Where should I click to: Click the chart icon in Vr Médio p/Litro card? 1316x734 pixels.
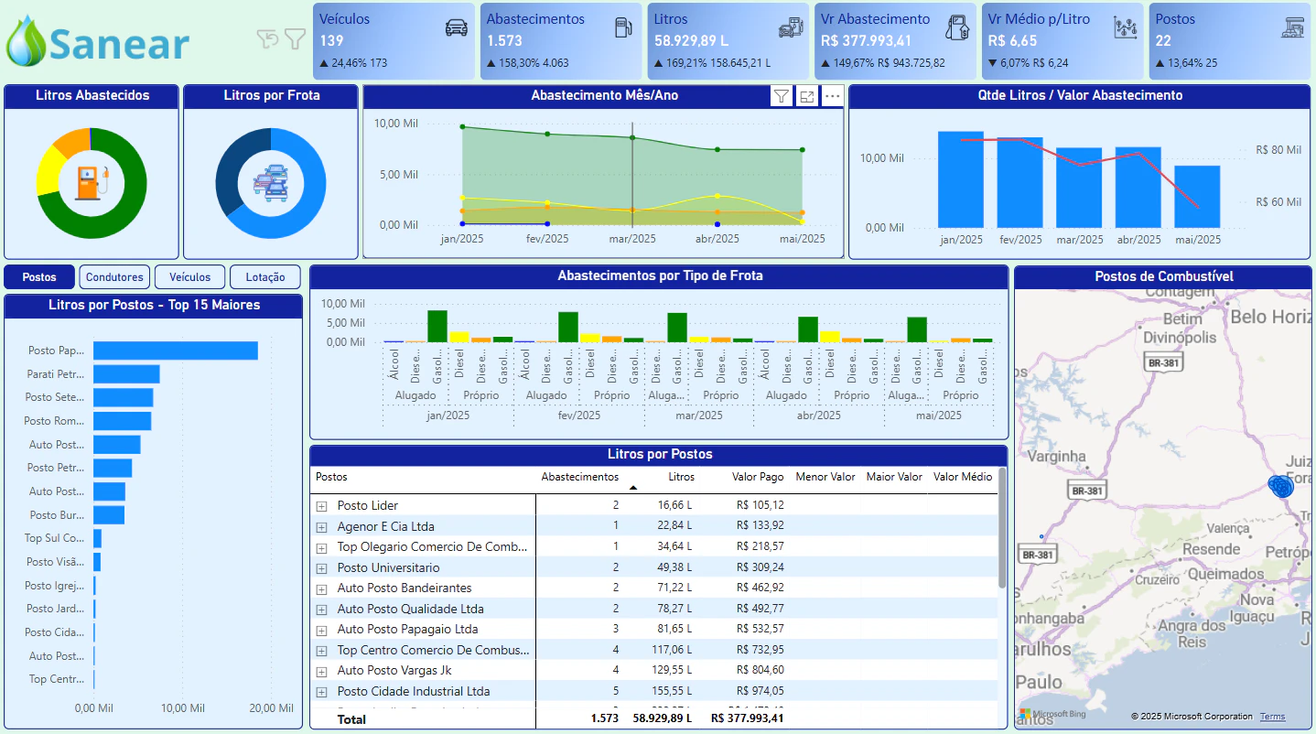[1125, 27]
